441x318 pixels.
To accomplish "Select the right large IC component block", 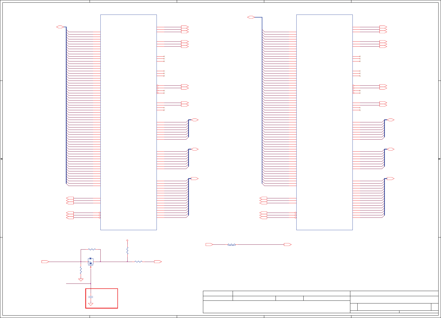I will pyautogui.click(x=324, y=122).
